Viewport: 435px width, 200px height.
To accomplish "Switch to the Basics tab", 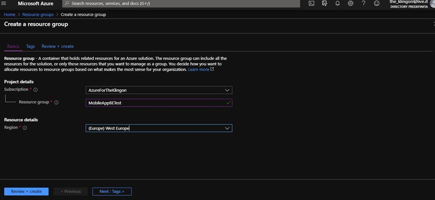I will pyautogui.click(x=13, y=46).
